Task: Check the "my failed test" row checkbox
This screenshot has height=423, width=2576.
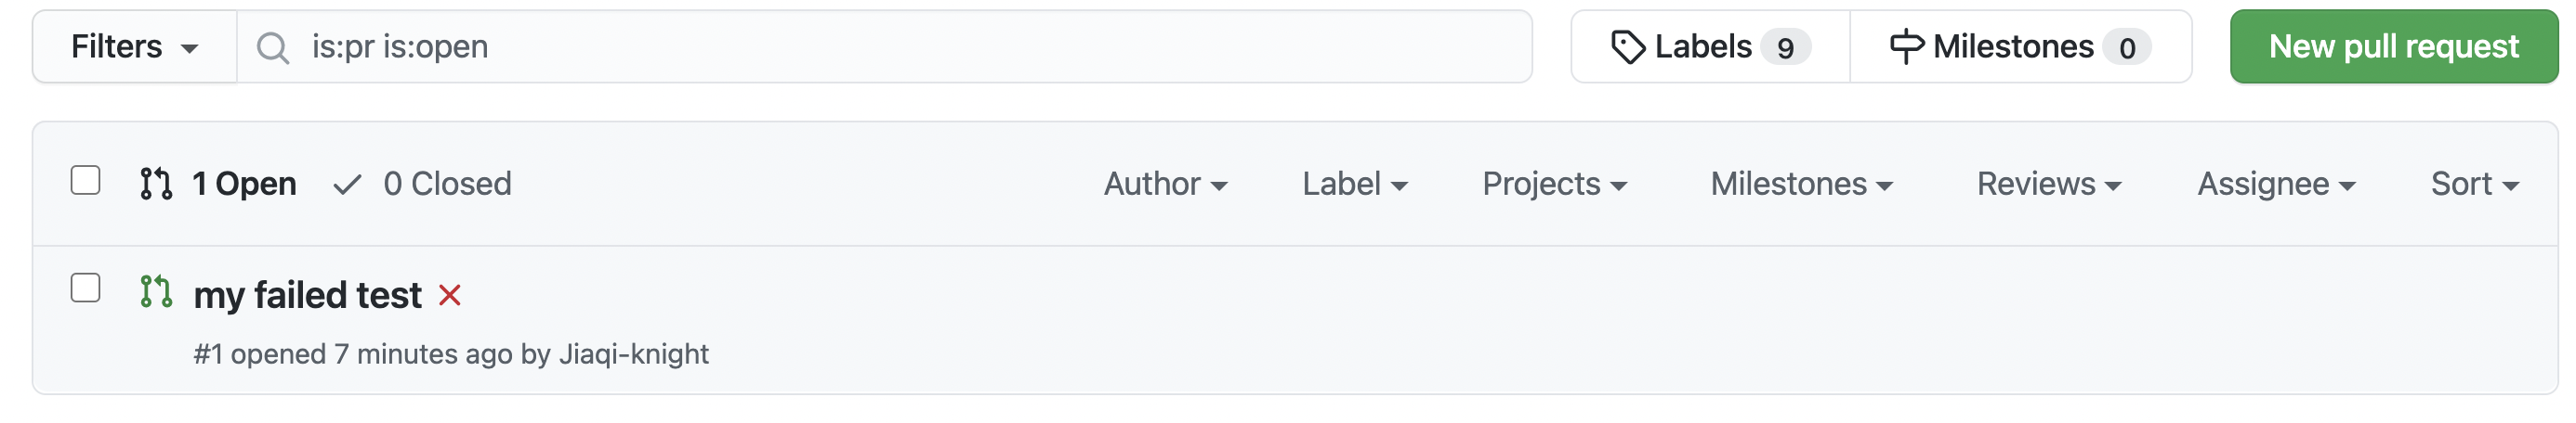Action: tap(86, 288)
